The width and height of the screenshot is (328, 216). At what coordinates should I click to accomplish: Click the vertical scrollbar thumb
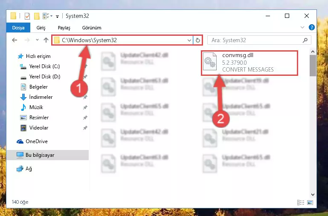pyautogui.click(x=313, y=66)
